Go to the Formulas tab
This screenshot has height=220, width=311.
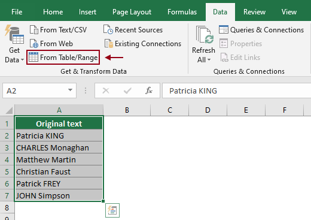182,12
